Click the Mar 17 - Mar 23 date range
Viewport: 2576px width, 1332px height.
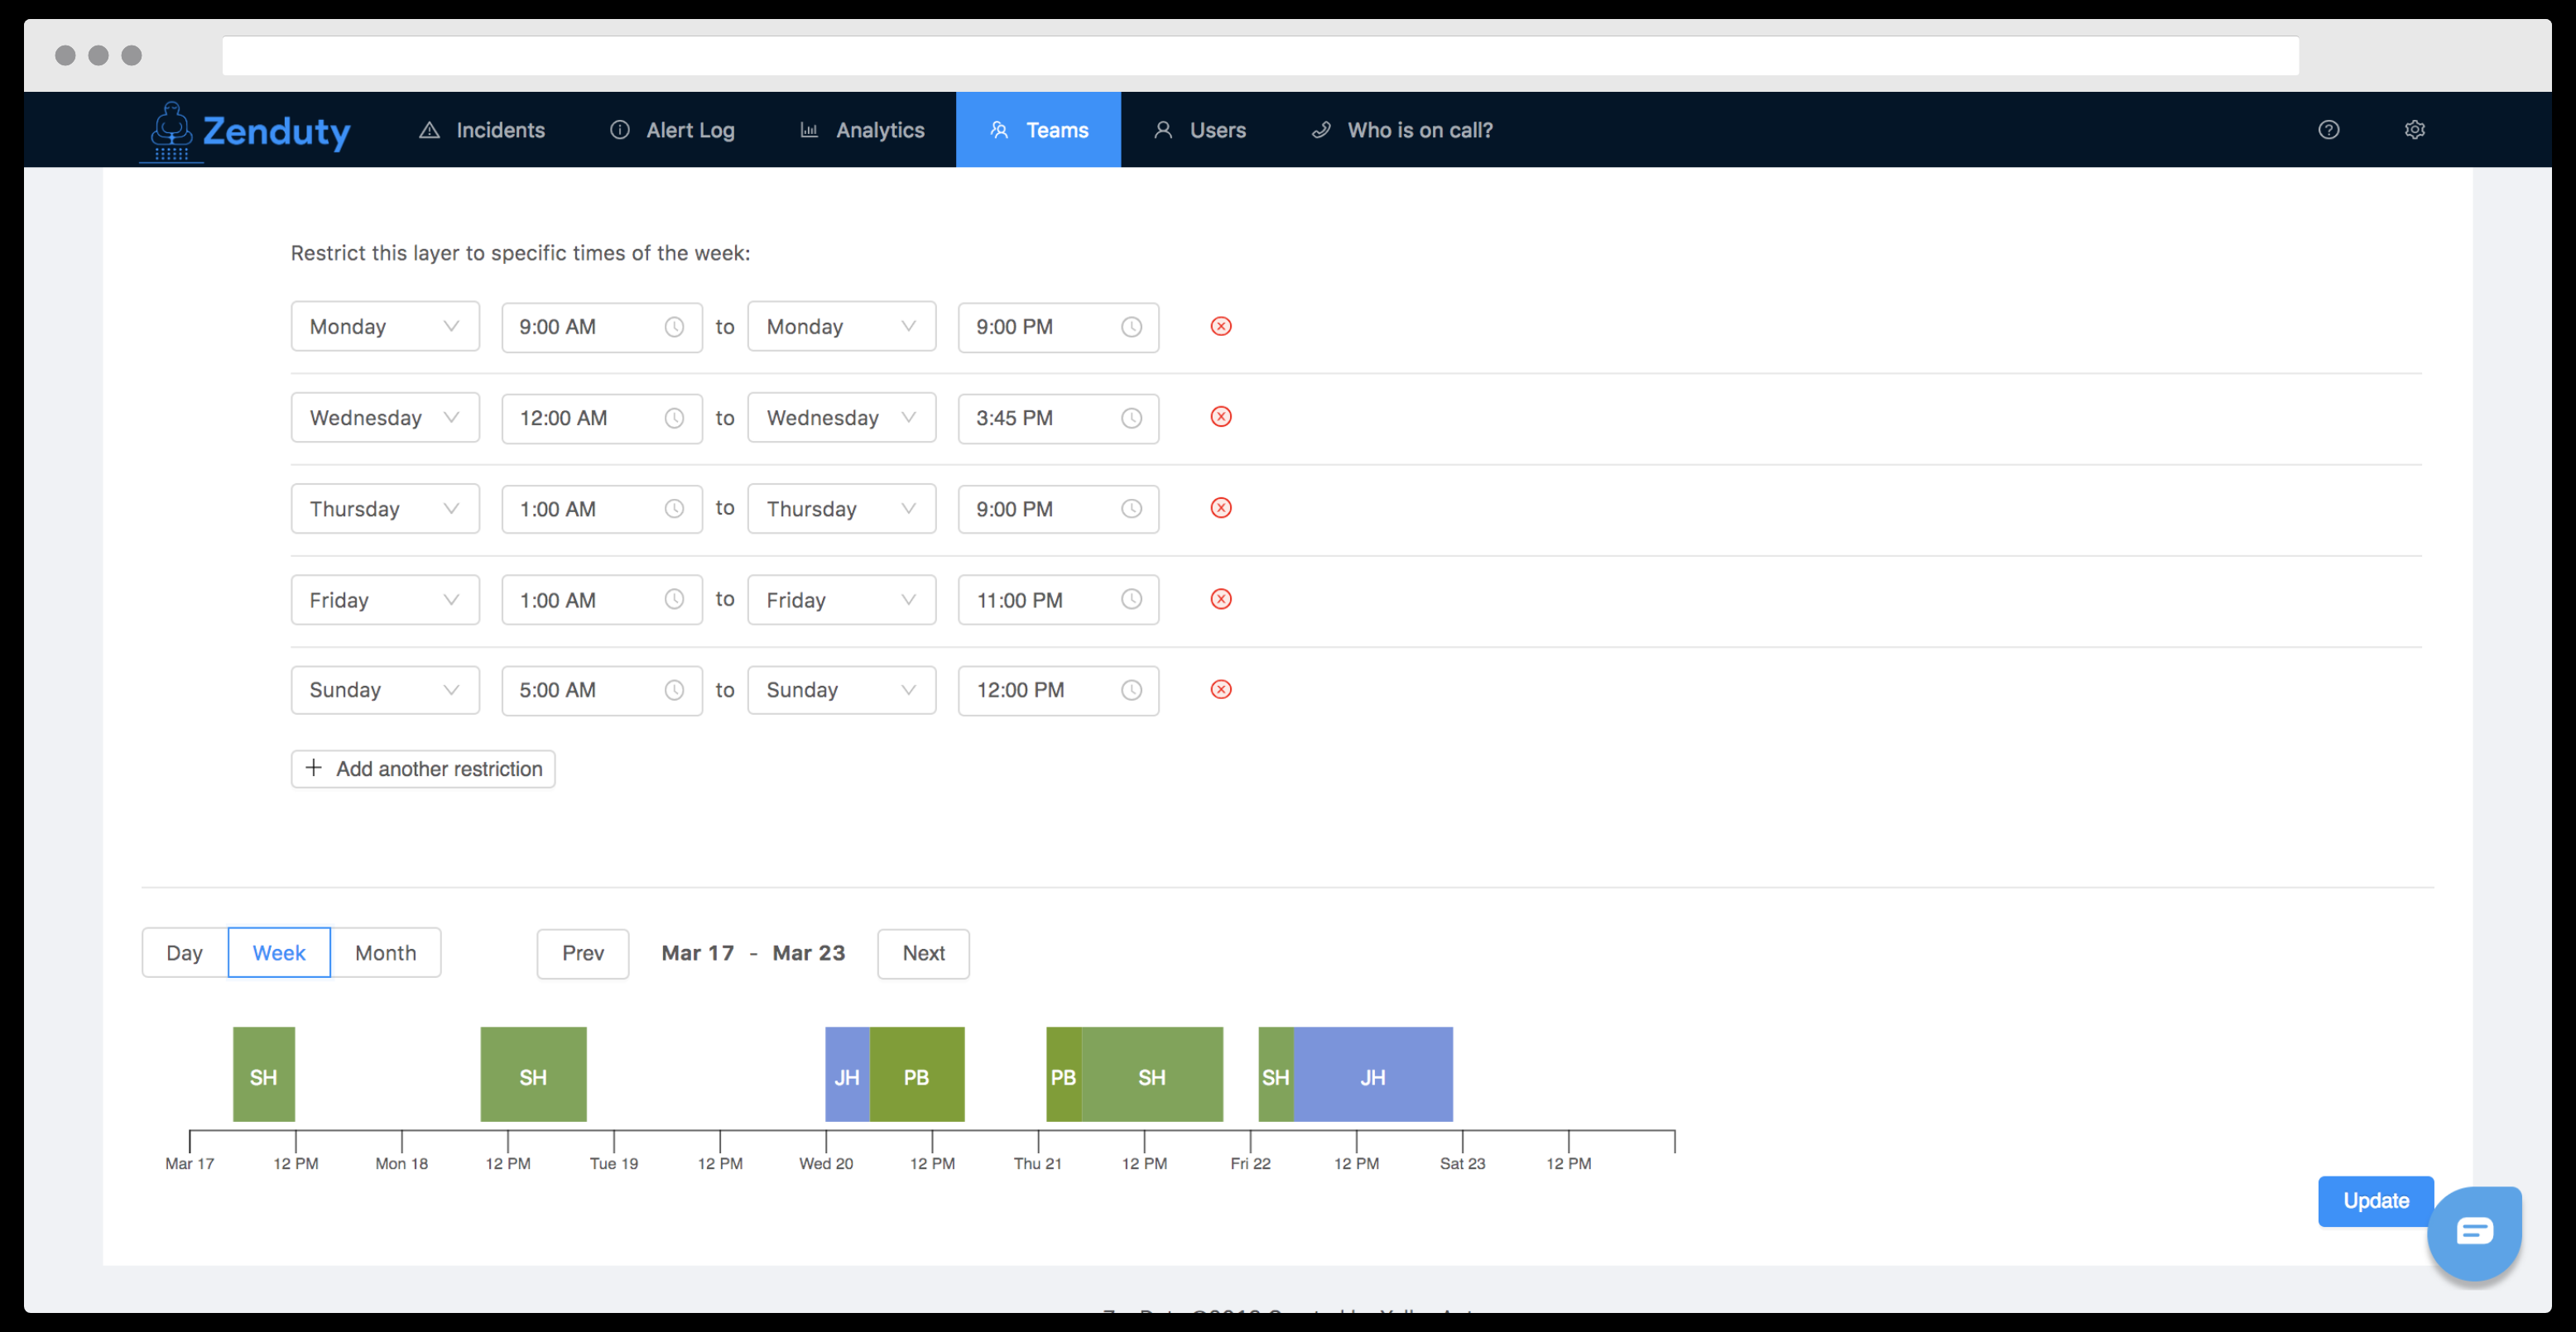coord(753,953)
